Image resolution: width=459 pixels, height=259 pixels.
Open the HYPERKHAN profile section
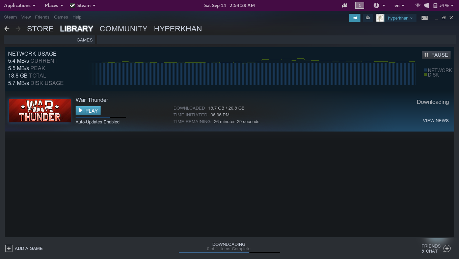178,29
